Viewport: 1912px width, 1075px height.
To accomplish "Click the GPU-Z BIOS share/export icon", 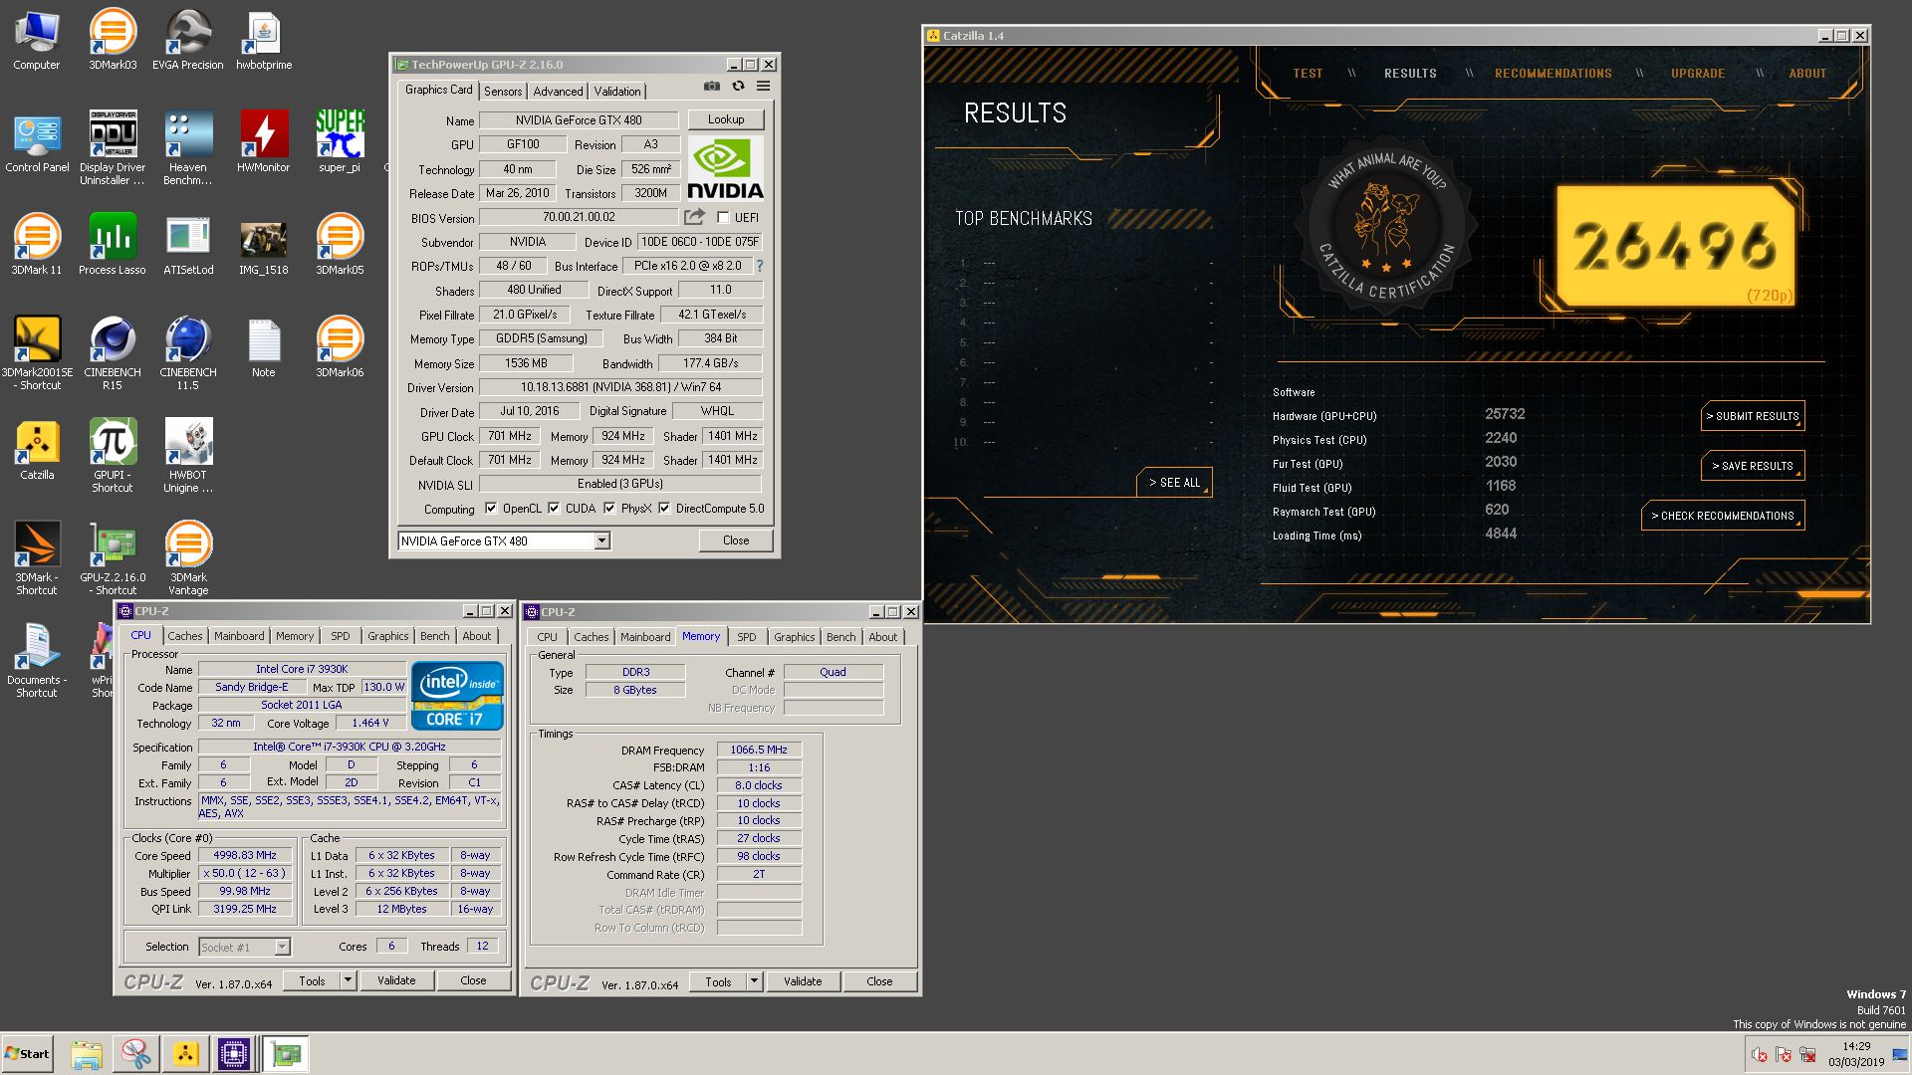I will pyautogui.click(x=694, y=217).
